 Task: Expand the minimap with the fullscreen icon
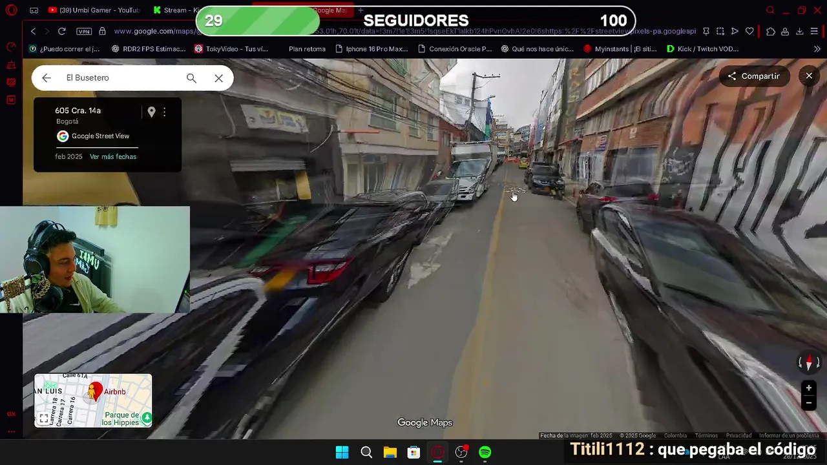pos(43,419)
